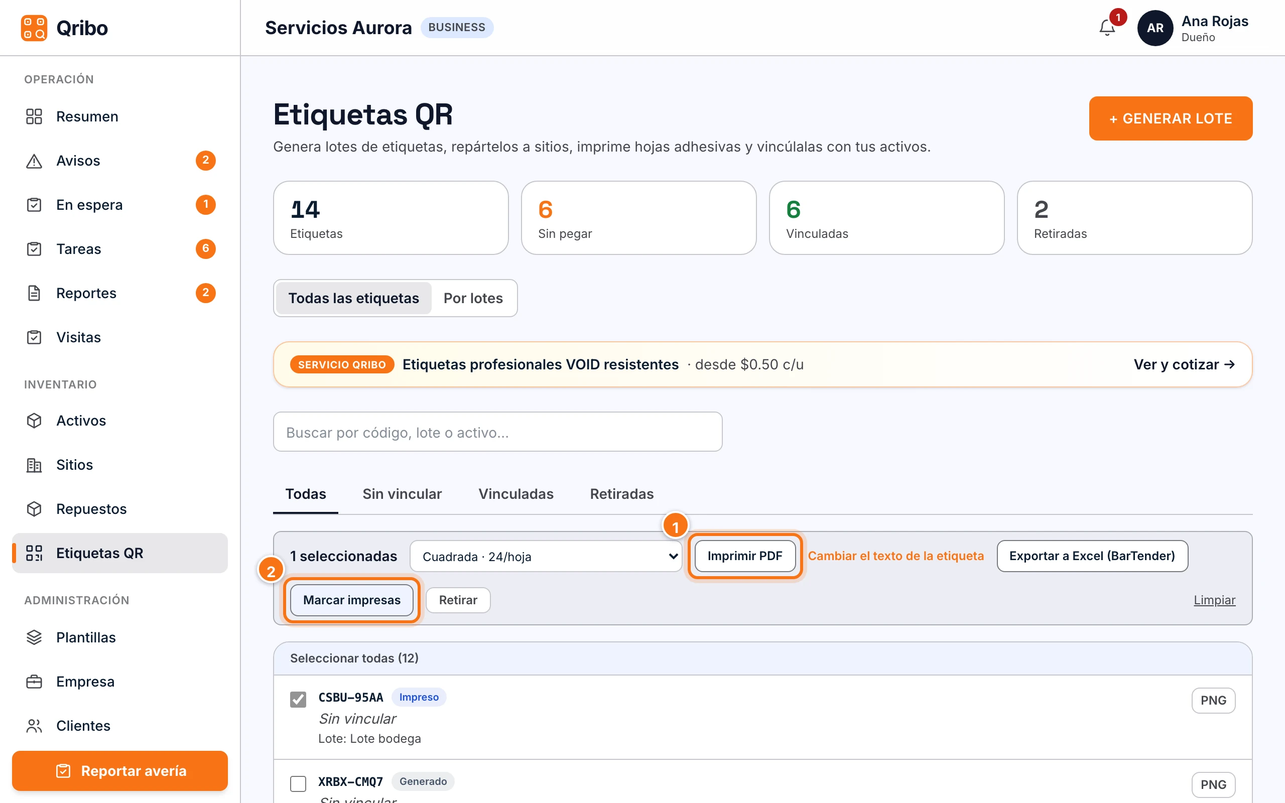Check the XRBX-CMQ7 label checkbox

click(298, 783)
